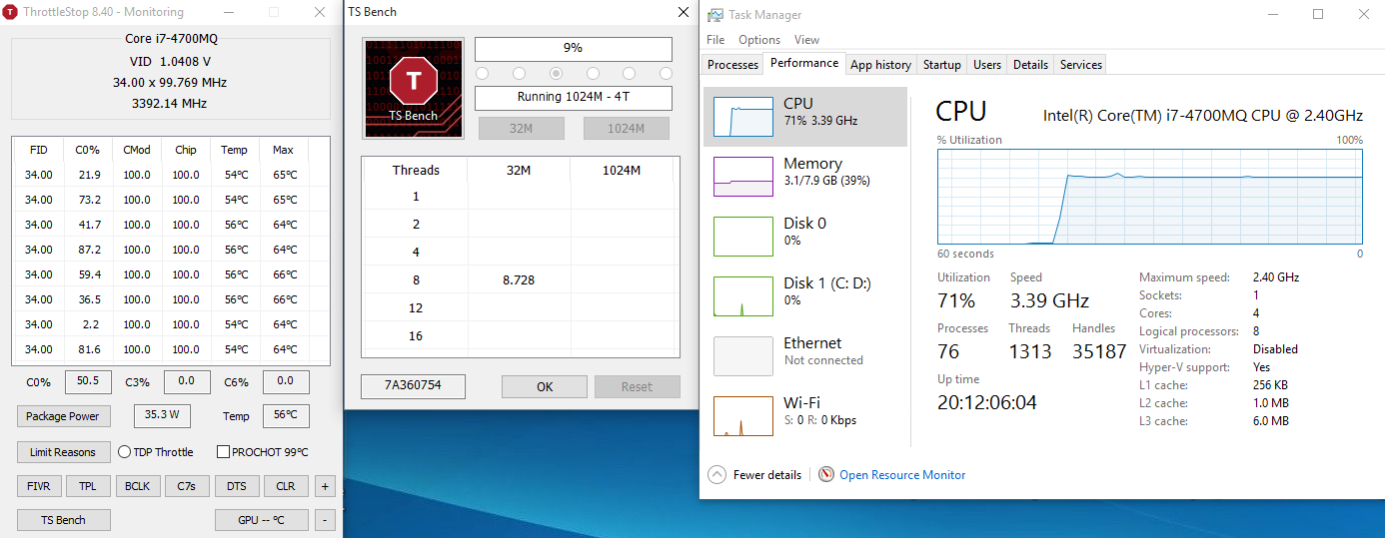The height and width of the screenshot is (538, 1385).
Task: Switch to the Startup tab
Action: (941, 65)
